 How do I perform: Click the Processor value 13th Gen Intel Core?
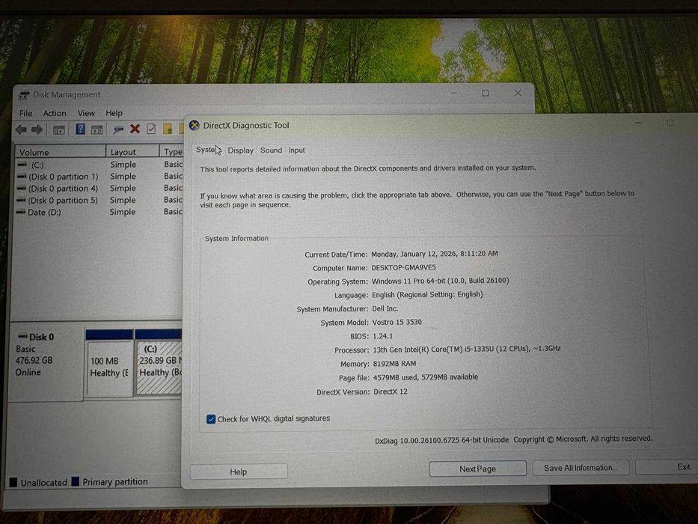coord(467,349)
